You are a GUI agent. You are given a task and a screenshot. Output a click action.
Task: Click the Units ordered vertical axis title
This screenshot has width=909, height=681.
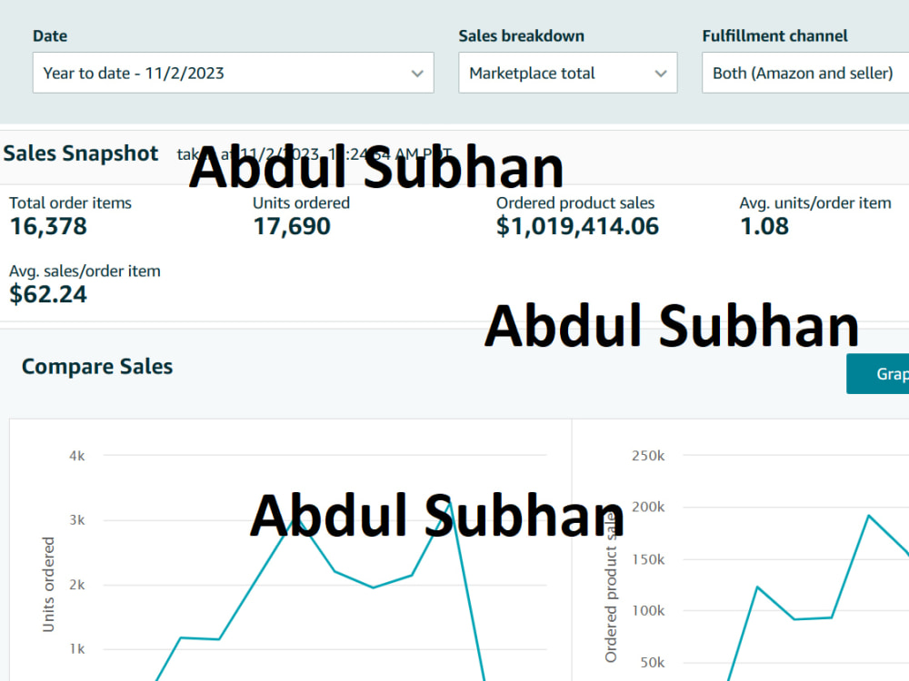tap(48, 584)
